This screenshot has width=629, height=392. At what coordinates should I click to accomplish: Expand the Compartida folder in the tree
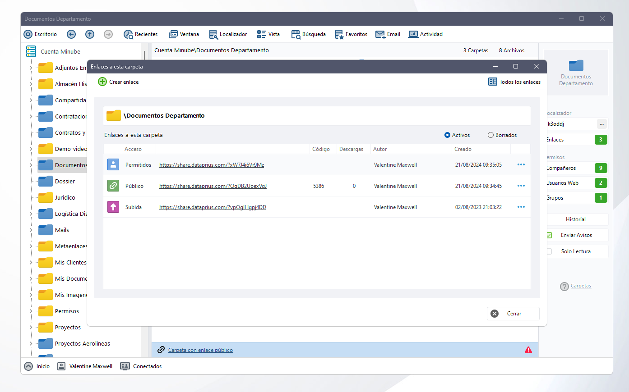31,100
